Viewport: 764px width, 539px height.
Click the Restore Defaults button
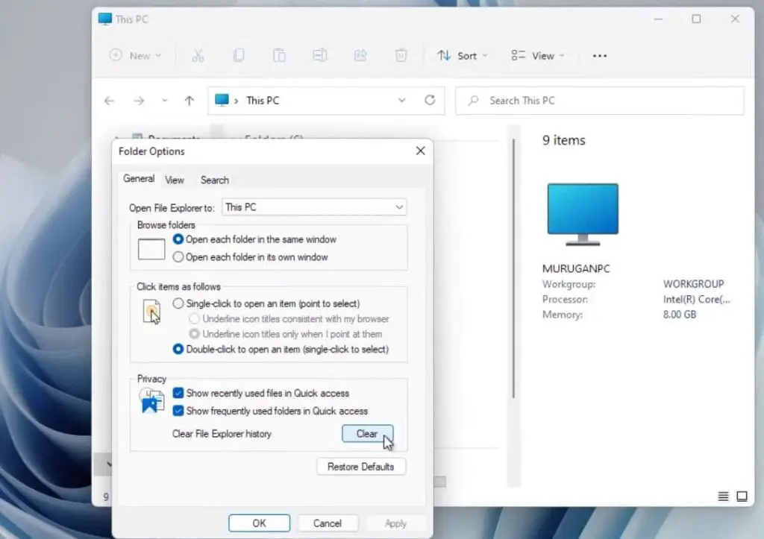point(361,467)
